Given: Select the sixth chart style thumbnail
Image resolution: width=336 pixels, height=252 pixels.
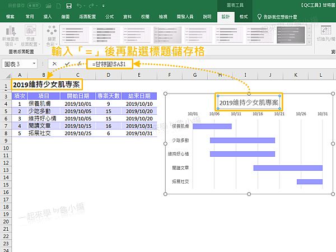Looking at the screenshot, I should [229, 35].
